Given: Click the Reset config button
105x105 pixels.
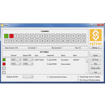Looking at the screenshot, I should pyautogui.click(x=95, y=68).
